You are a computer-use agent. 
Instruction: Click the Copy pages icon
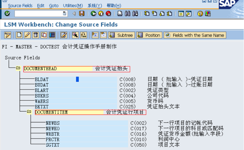click(x=44, y=35)
